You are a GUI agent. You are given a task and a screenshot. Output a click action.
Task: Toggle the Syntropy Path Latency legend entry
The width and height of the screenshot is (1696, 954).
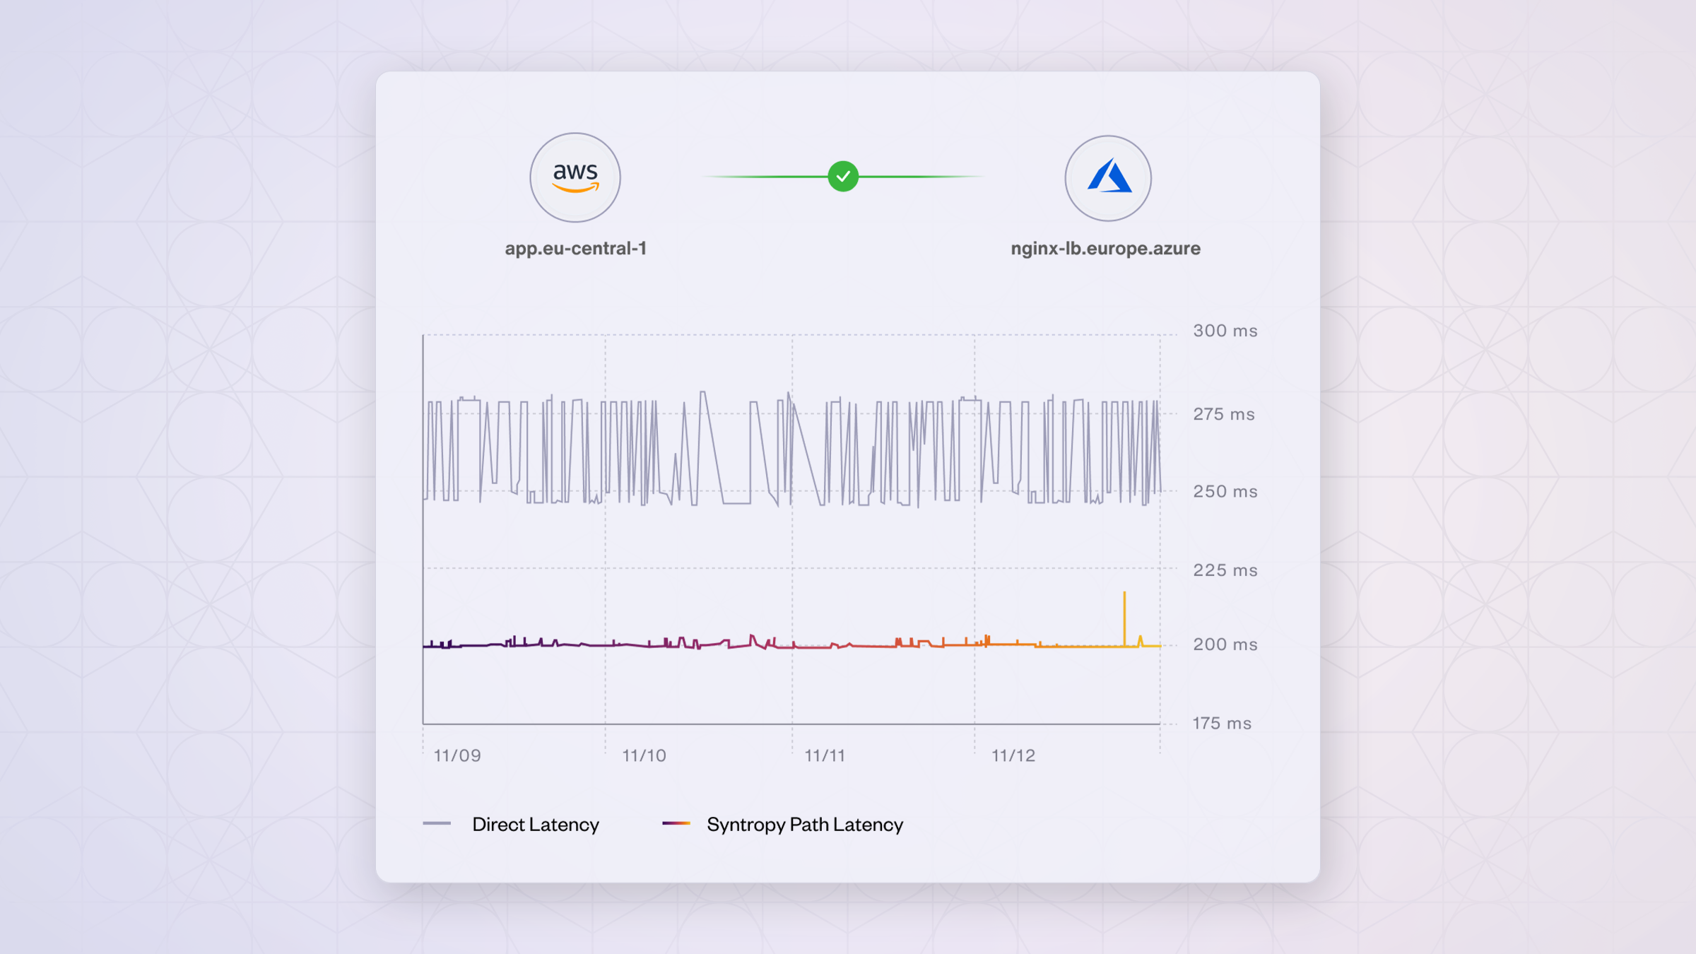[x=804, y=824]
